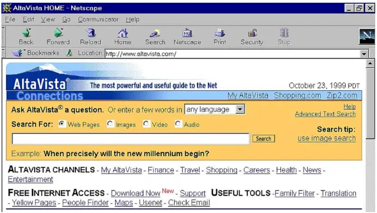Open the Home page icon
377x213 pixels.
tap(123, 33)
